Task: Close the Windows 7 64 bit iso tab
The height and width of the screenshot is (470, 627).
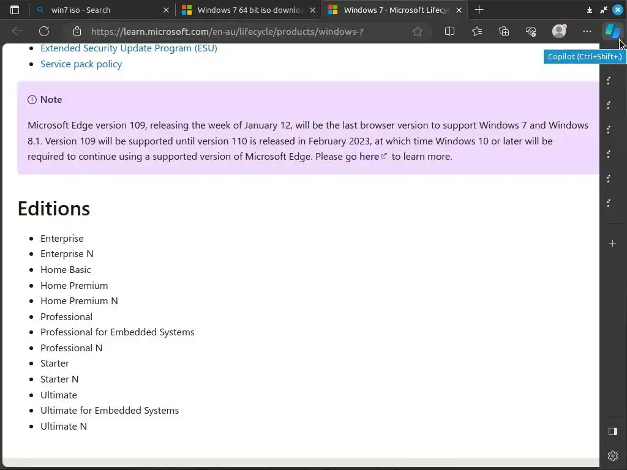Action: [x=313, y=10]
